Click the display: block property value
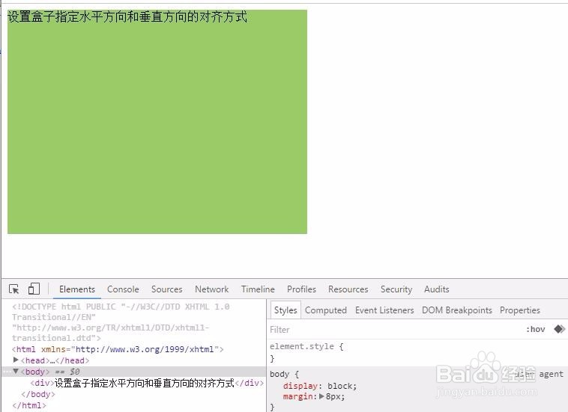568x412 pixels. 341,386
